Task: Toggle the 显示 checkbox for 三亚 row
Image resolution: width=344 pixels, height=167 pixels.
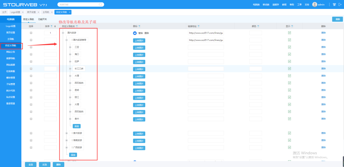Action: 289,47
